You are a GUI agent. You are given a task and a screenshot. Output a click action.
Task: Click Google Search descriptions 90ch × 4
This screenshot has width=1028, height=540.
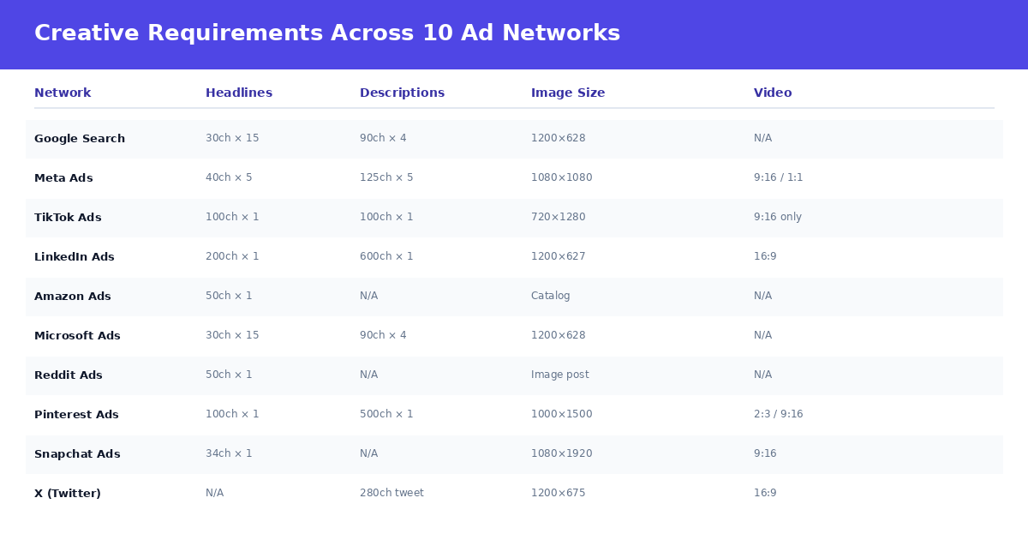[383, 138]
